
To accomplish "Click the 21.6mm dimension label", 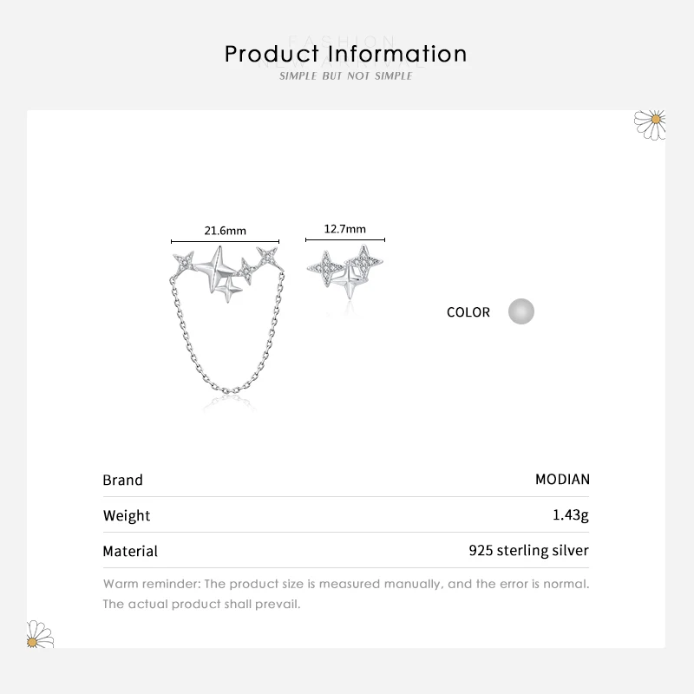I will 226,231.
